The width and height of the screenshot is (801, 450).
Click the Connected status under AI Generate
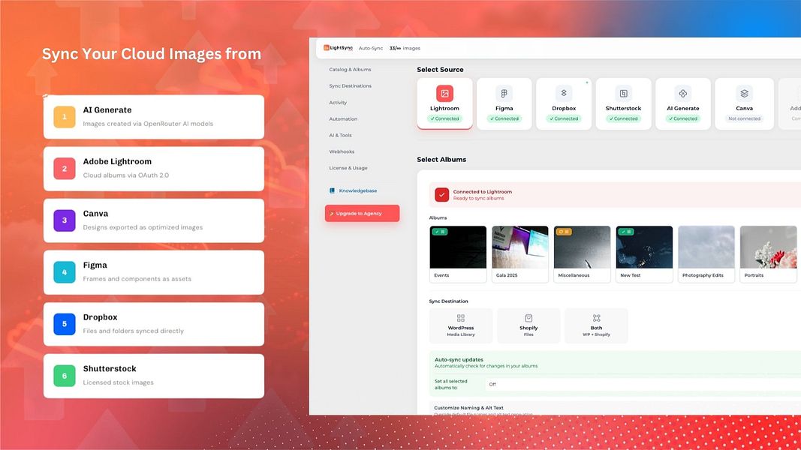tap(683, 118)
